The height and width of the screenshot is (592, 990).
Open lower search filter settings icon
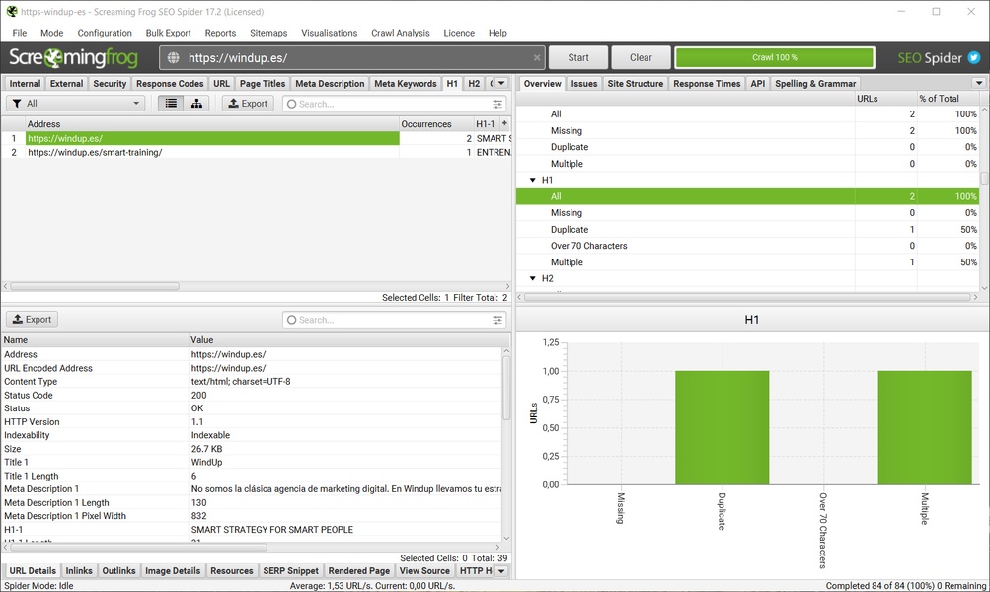(497, 320)
